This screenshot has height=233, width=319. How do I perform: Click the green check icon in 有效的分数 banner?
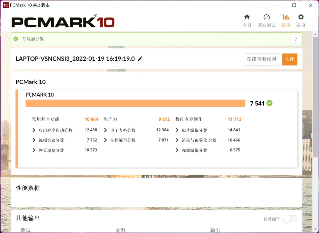(x=16, y=39)
